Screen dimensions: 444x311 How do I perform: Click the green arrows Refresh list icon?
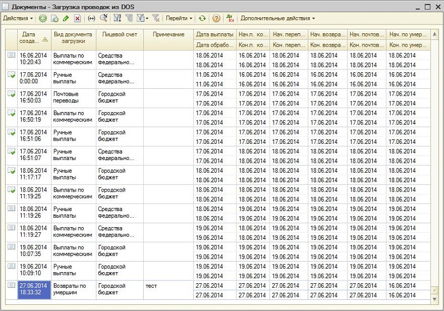[203, 18]
